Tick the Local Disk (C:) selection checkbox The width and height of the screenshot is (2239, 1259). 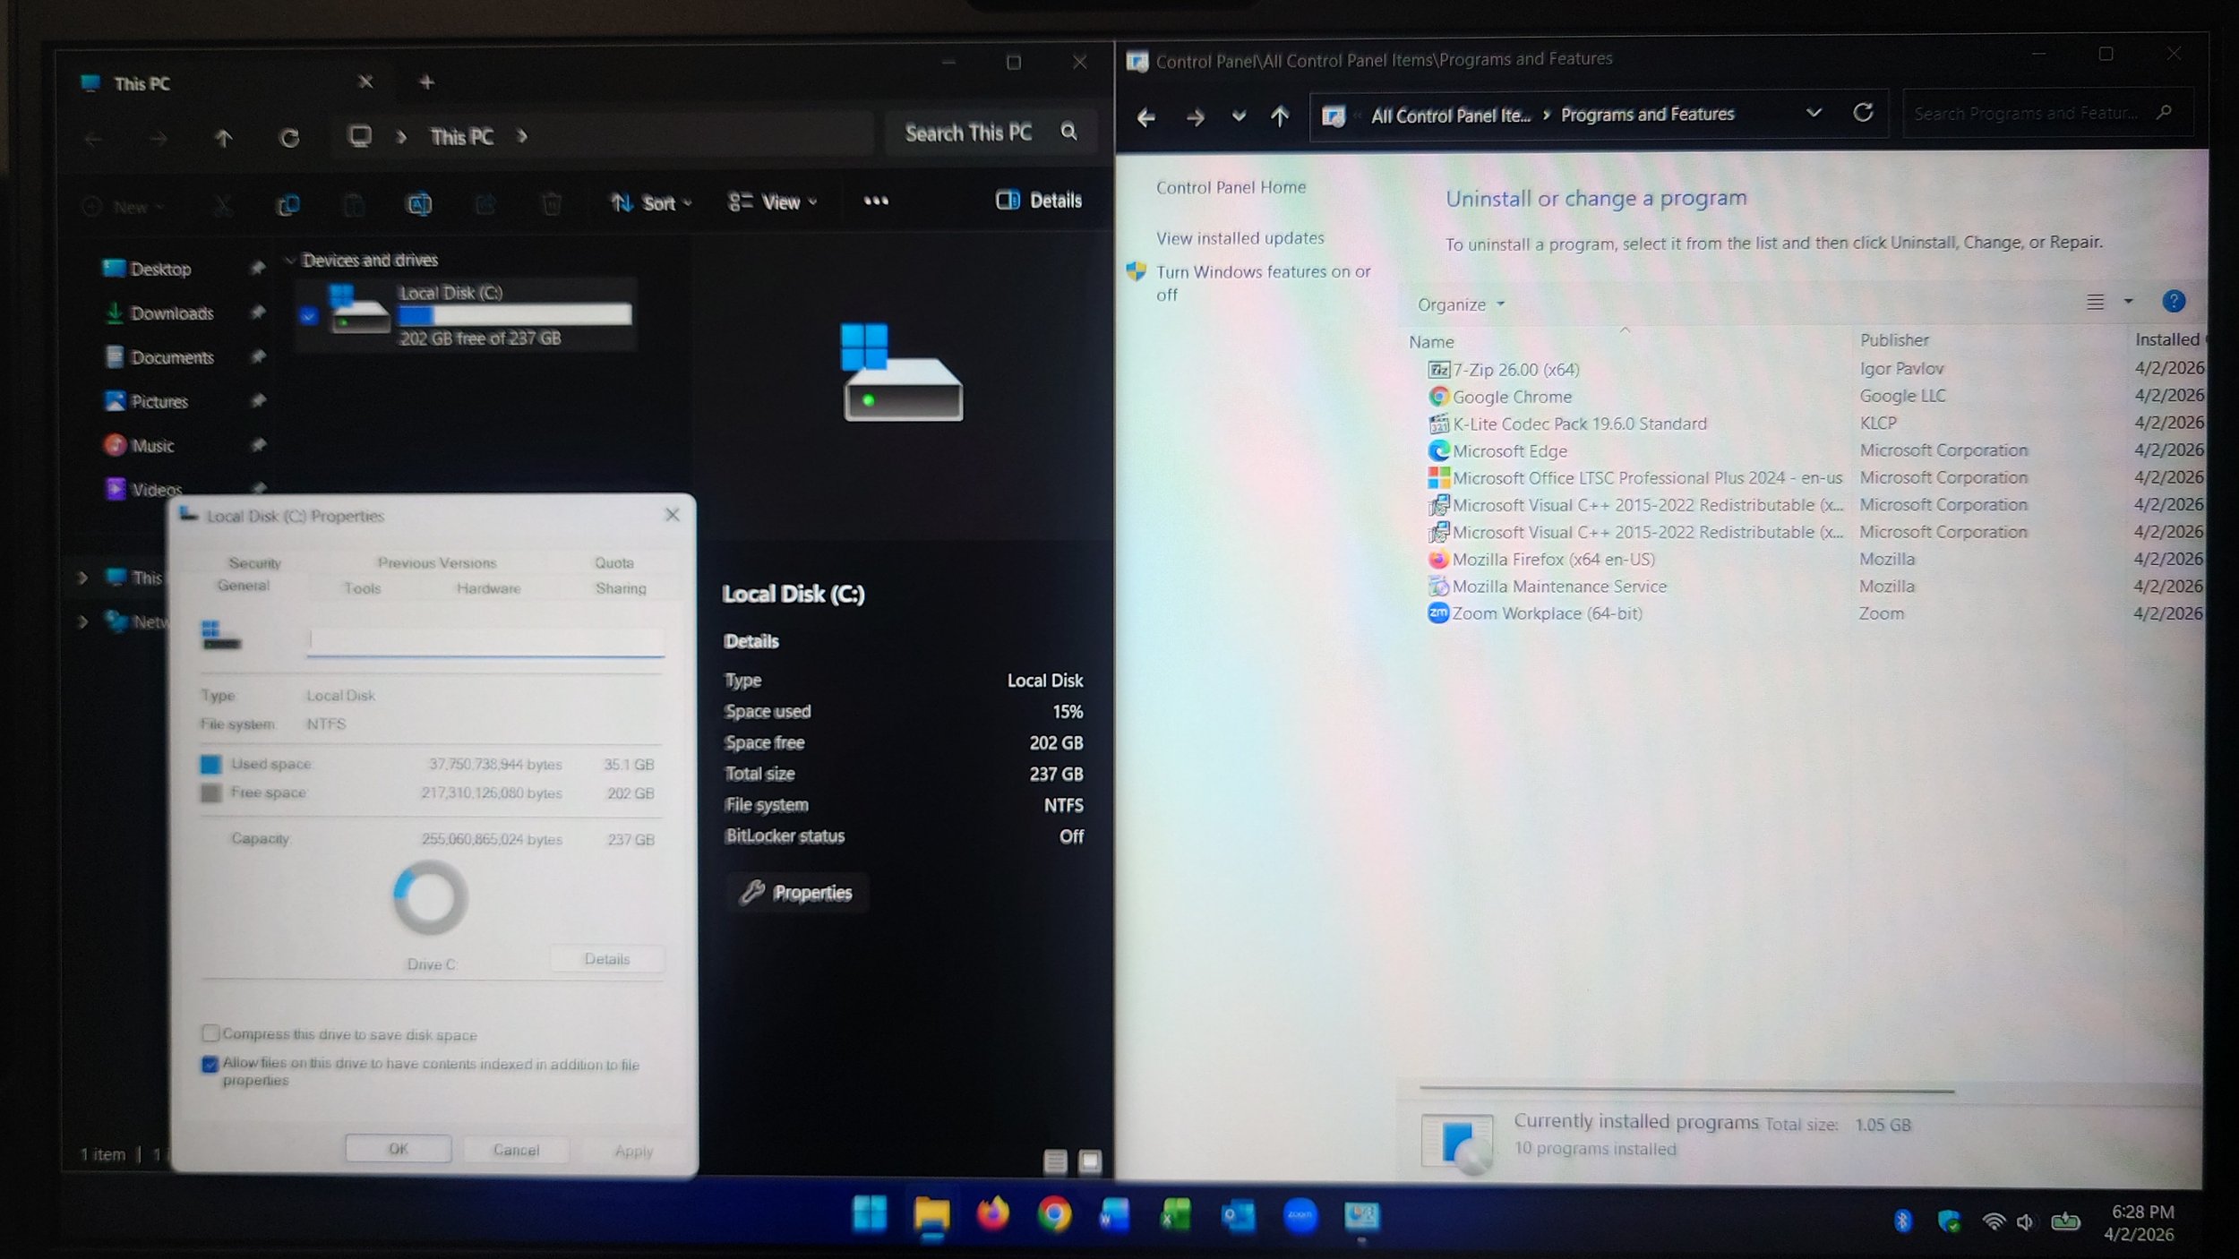[x=309, y=315]
